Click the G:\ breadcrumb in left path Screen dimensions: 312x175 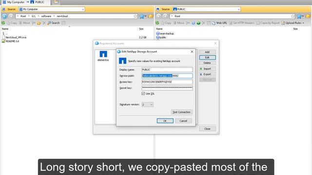coord(34,16)
